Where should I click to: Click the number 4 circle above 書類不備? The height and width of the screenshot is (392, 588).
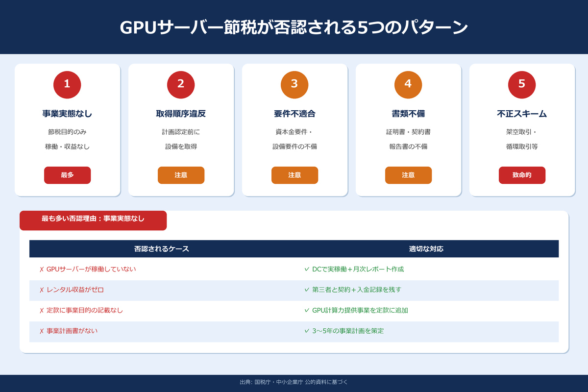(408, 84)
